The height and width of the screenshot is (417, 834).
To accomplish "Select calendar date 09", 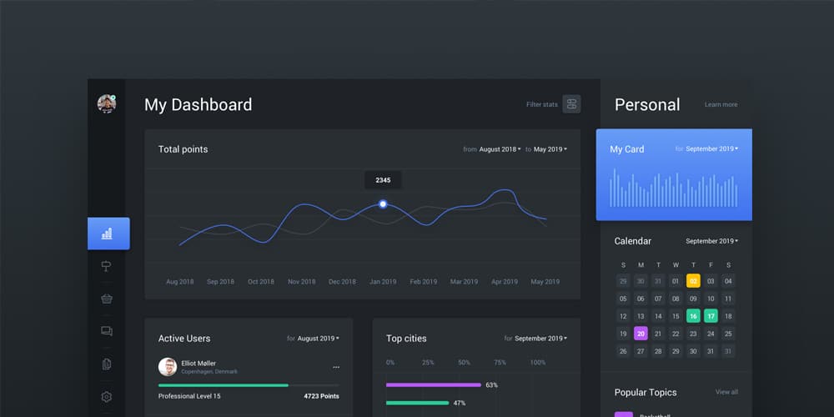I will [693, 299].
